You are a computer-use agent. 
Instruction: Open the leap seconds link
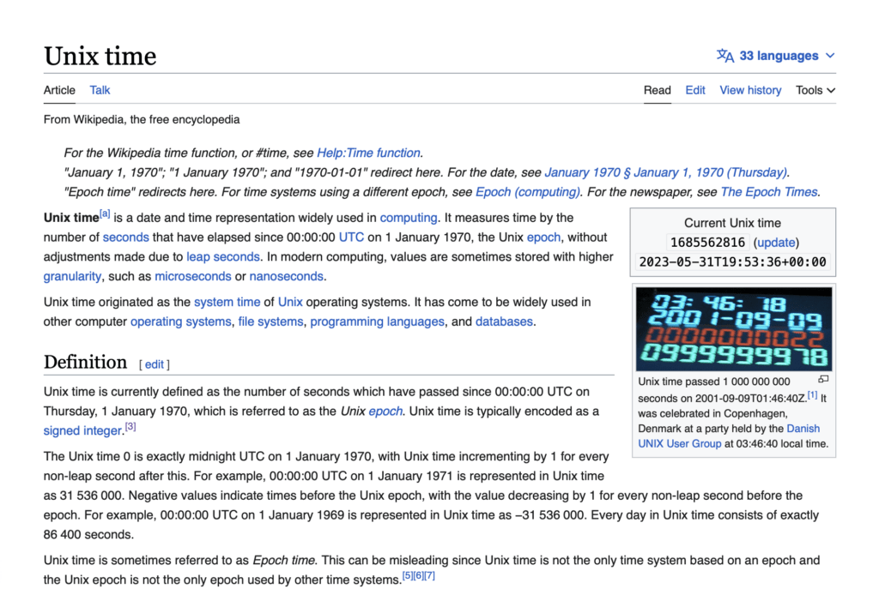point(222,256)
